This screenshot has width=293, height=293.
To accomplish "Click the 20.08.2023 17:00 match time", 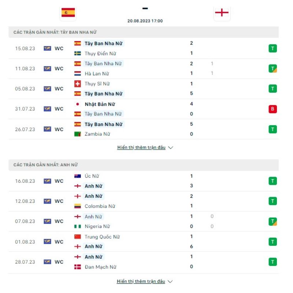I will click(145, 21).
